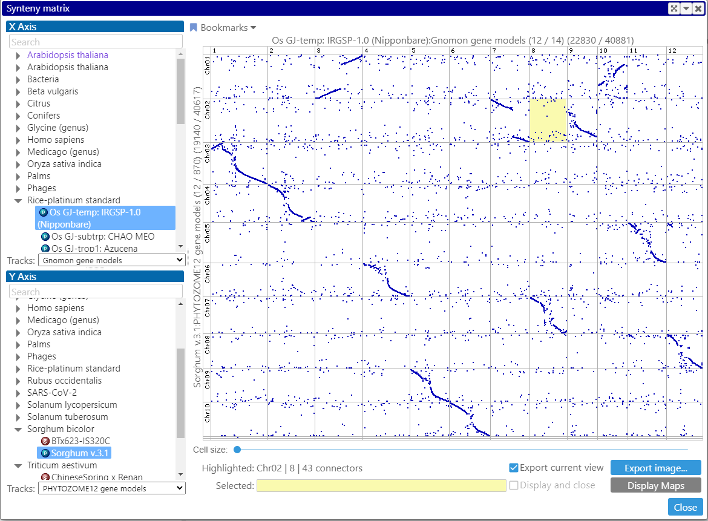Image resolution: width=708 pixels, height=521 pixels.
Task: Click X Axis tree scroll down arrow
Action: (x=180, y=246)
